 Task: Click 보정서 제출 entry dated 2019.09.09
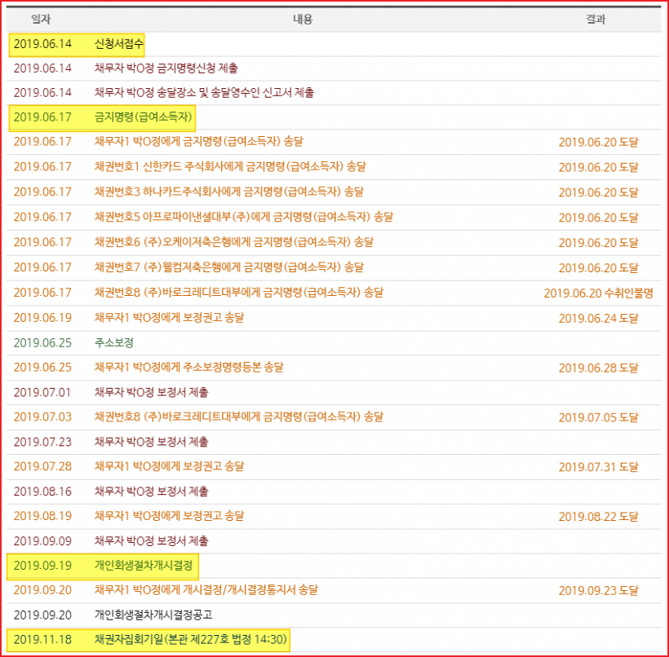coord(152,540)
